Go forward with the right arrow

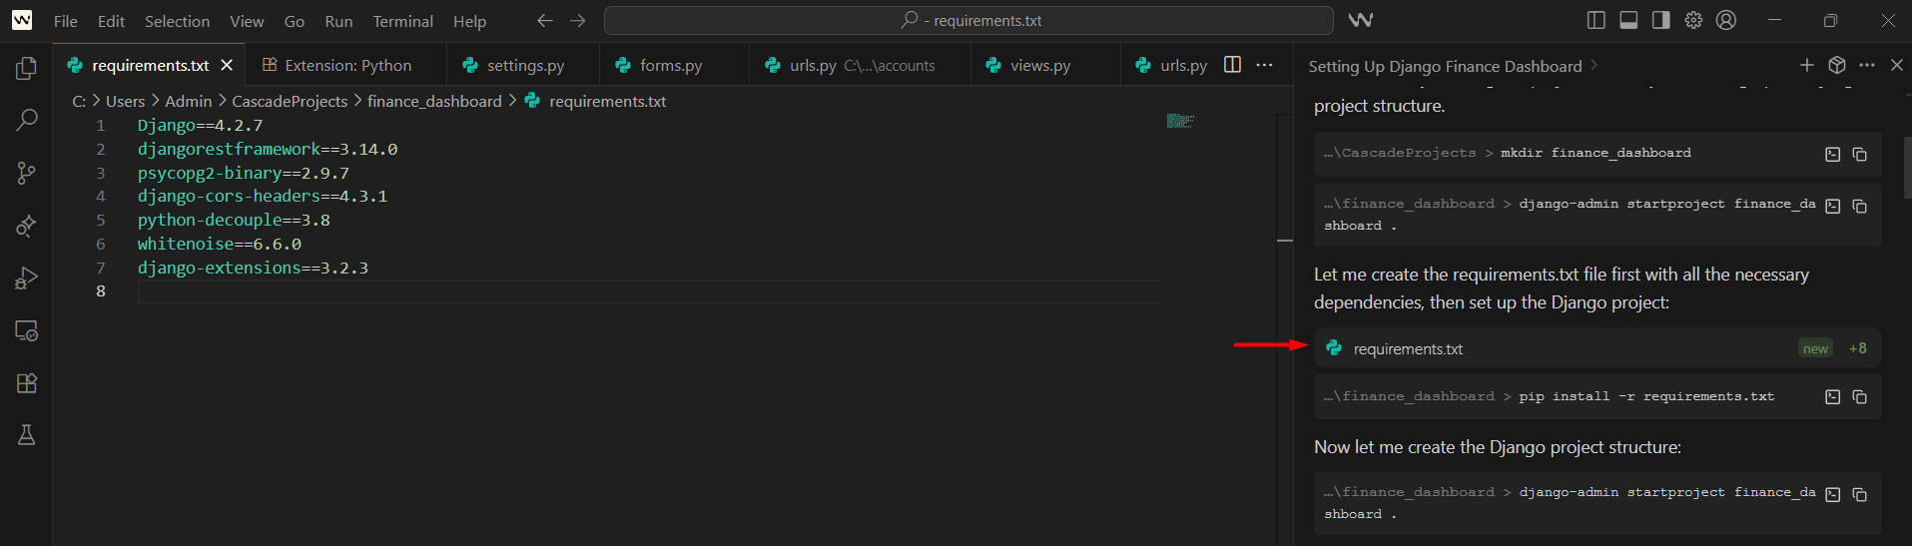(578, 20)
